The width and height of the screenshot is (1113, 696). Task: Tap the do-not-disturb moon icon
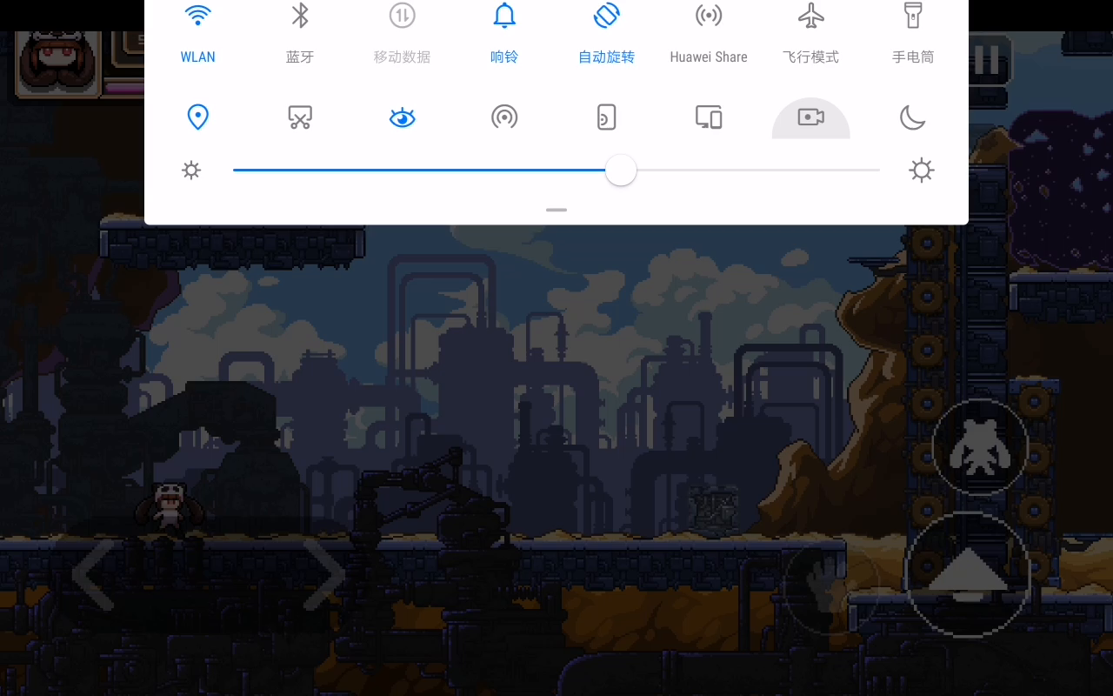pyautogui.click(x=913, y=117)
